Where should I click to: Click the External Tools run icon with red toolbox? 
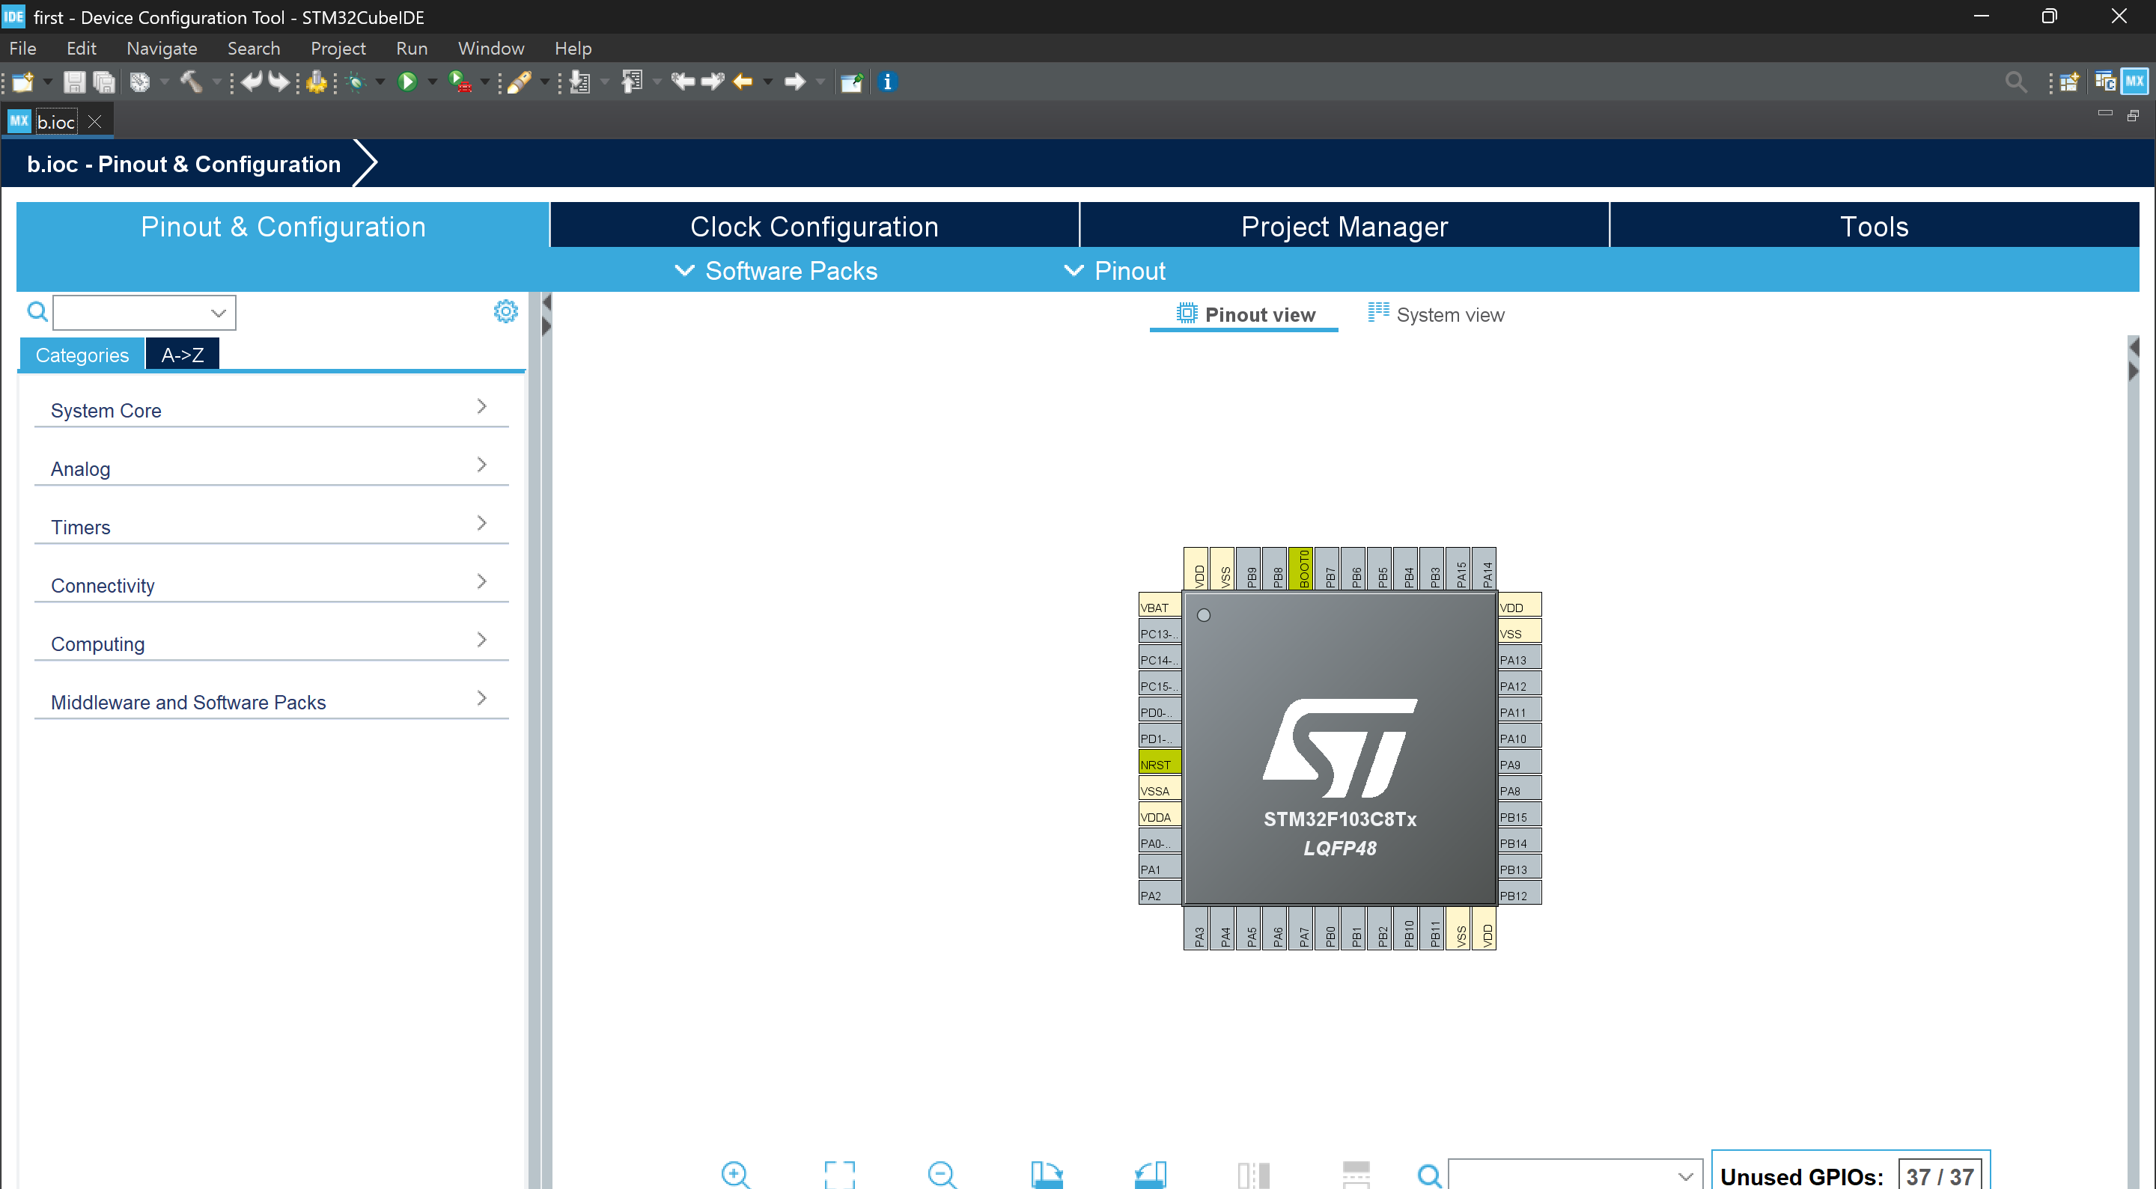coord(460,82)
